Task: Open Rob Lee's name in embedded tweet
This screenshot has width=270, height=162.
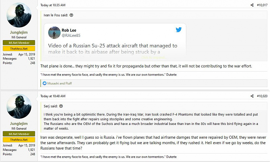Action: point(69,30)
